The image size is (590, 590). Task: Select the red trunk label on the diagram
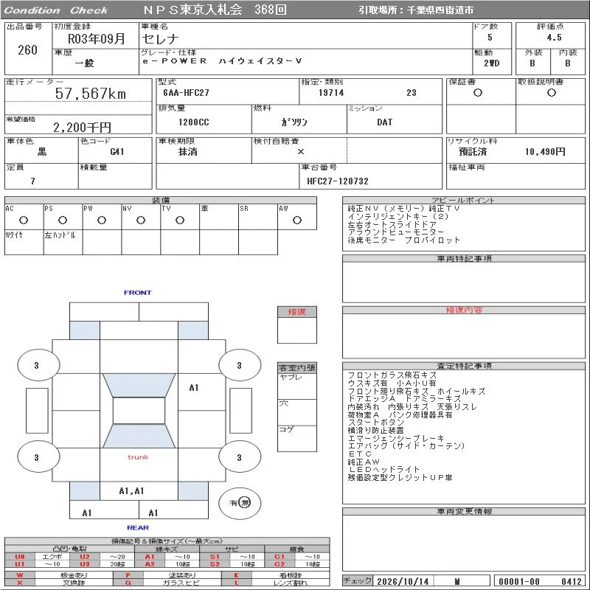click(138, 457)
